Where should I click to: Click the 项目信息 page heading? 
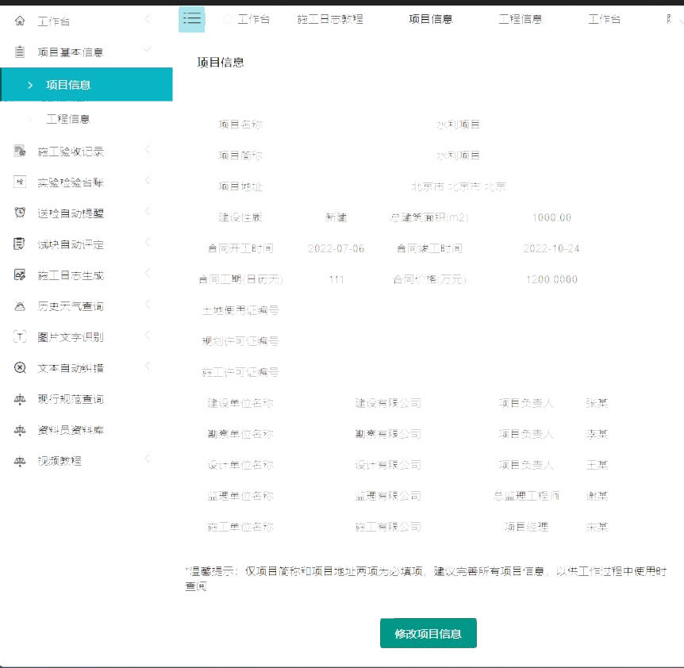221,63
